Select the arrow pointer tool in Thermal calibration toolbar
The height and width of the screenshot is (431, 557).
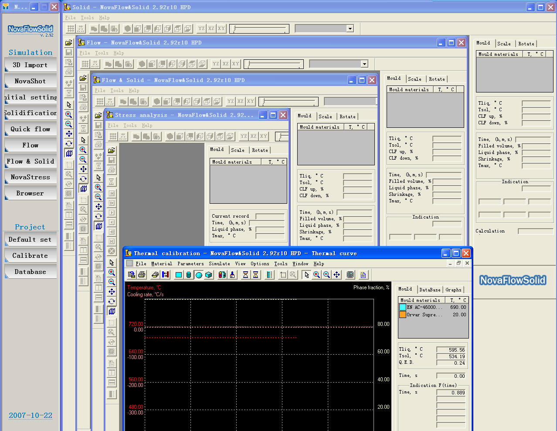pyautogui.click(x=307, y=275)
